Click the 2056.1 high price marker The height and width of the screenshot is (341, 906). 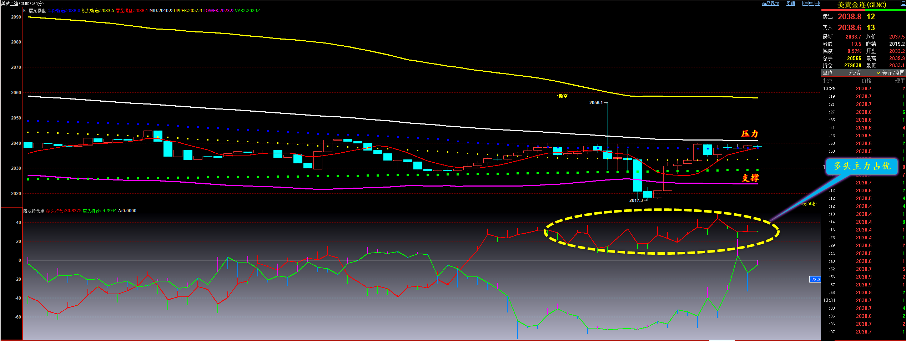click(596, 103)
